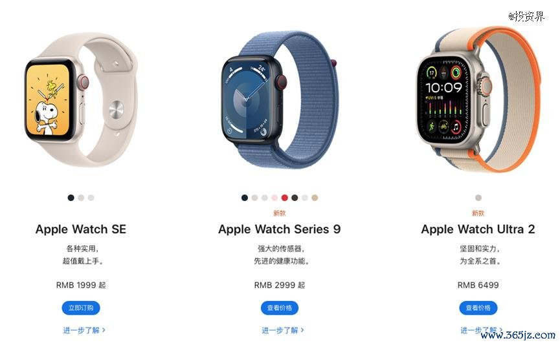Click 查看价格 under Apple Watch Series 9
The width and height of the screenshot is (560, 345).
pos(280,308)
